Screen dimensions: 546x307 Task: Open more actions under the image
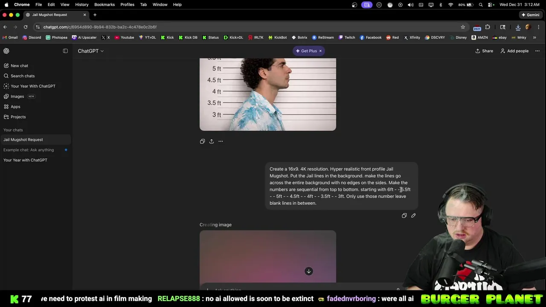[221, 141]
